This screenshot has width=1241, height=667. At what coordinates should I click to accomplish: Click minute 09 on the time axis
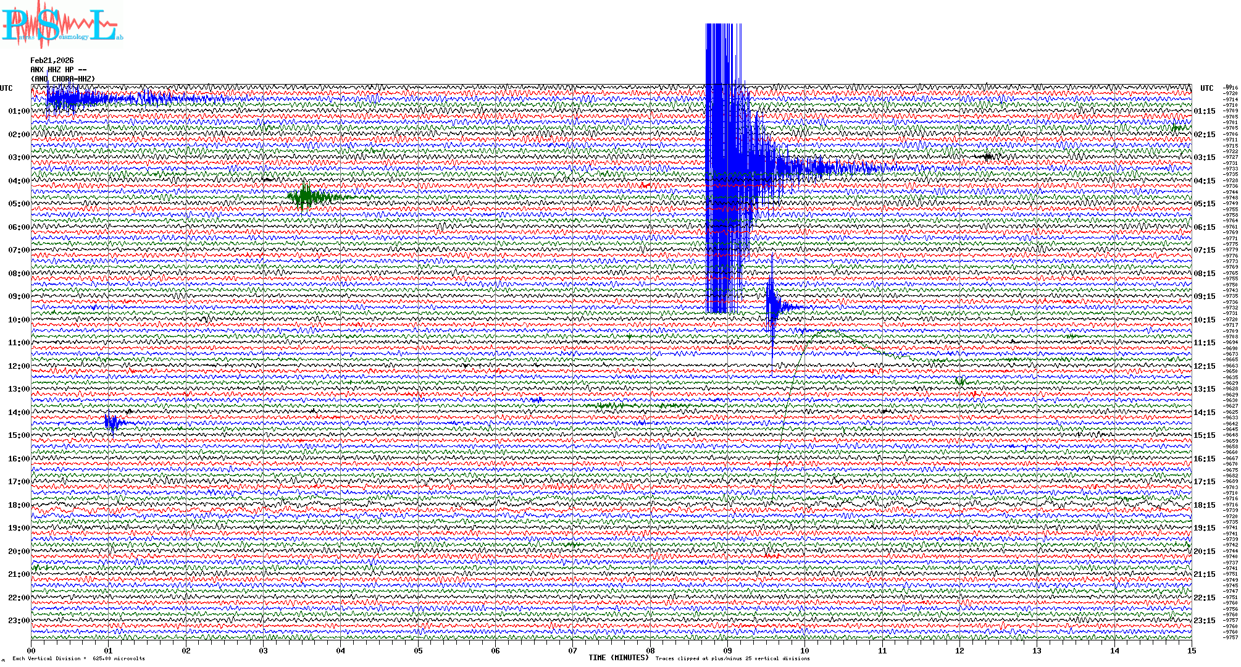tap(727, 650)
